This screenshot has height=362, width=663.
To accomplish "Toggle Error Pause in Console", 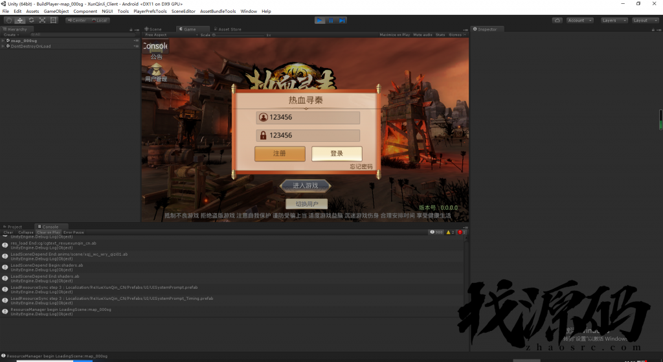I will pos(74,232).
